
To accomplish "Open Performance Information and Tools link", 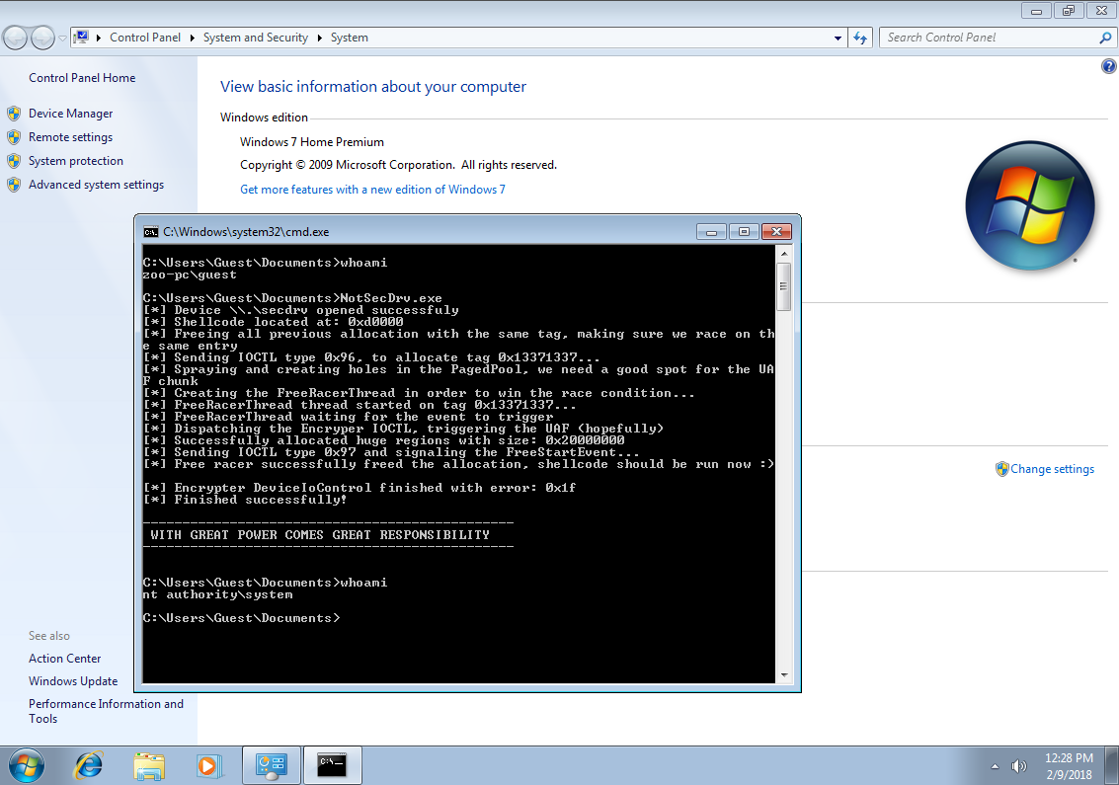I will click(106, 711).
